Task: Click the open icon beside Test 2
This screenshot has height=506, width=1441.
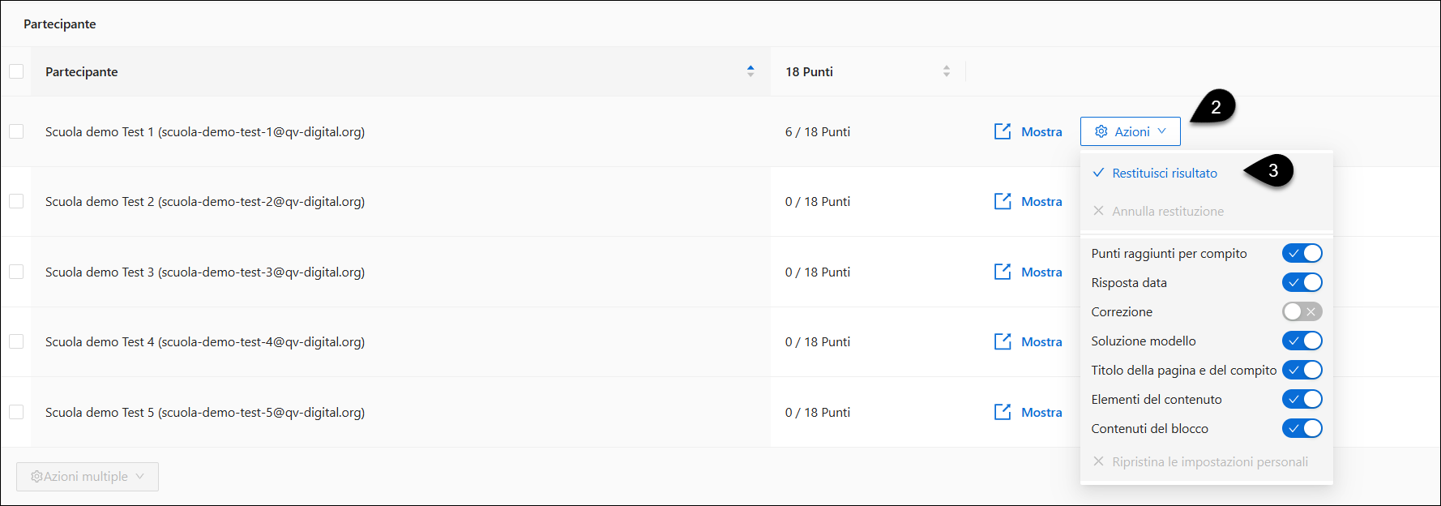Action: coord(1003,201)
